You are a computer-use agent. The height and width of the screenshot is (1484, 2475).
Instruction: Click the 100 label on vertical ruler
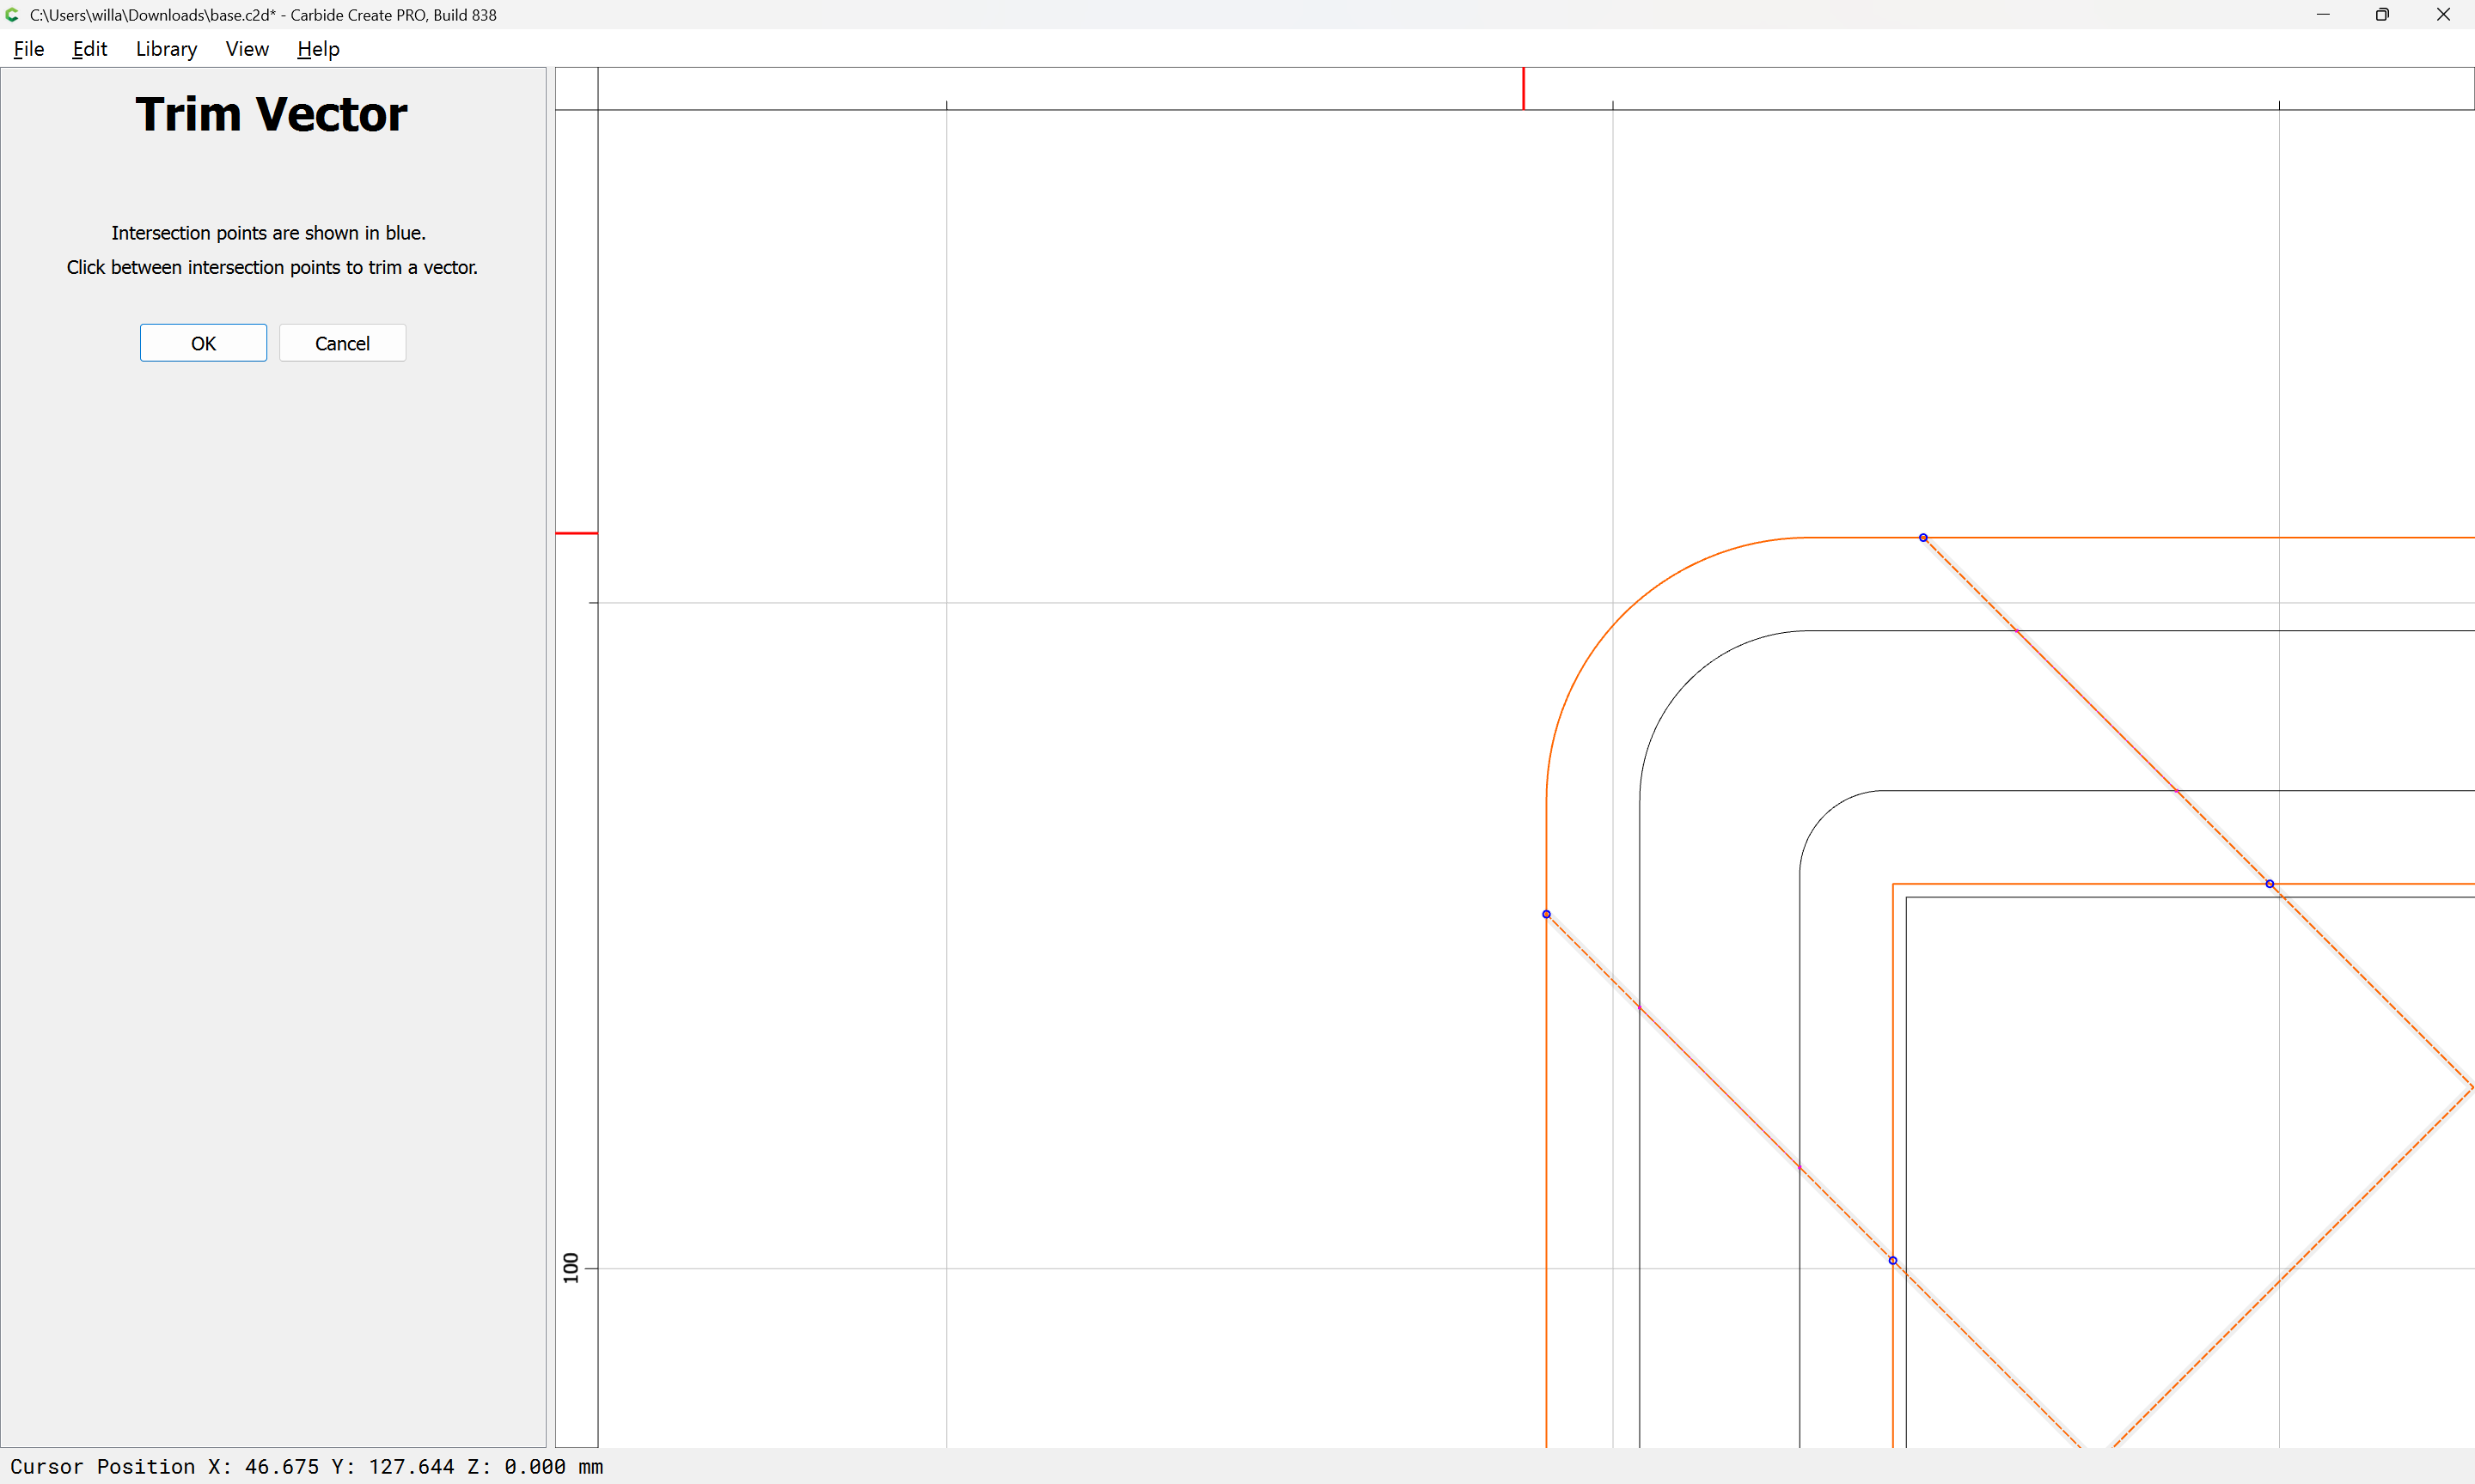571,1268
